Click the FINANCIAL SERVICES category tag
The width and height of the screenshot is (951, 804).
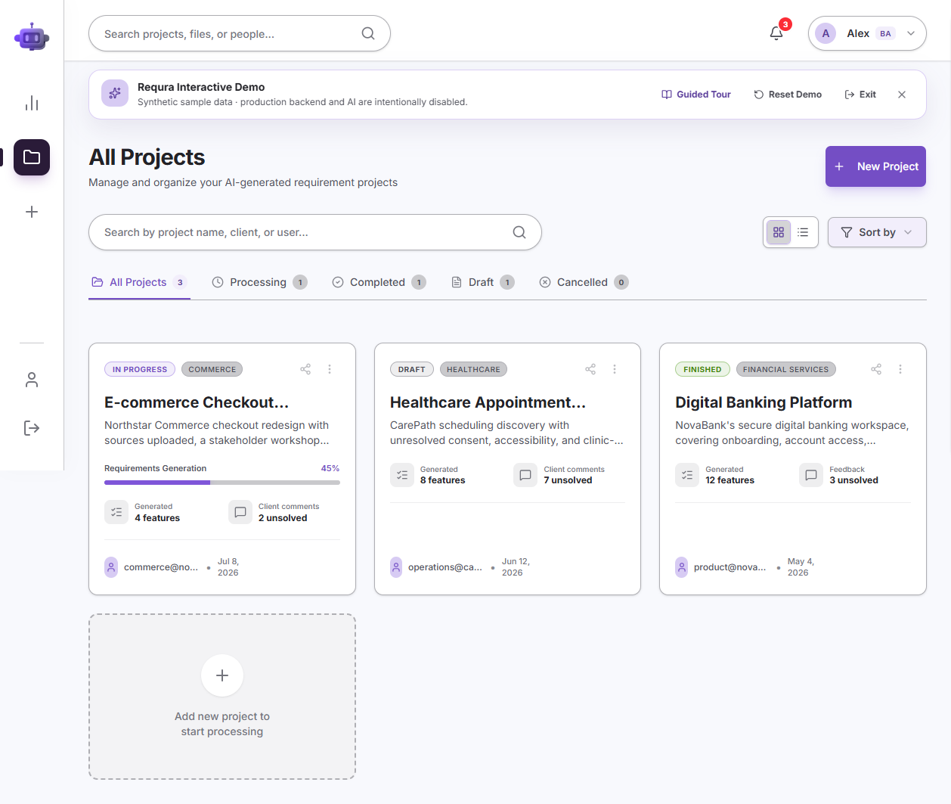point(786,369)
